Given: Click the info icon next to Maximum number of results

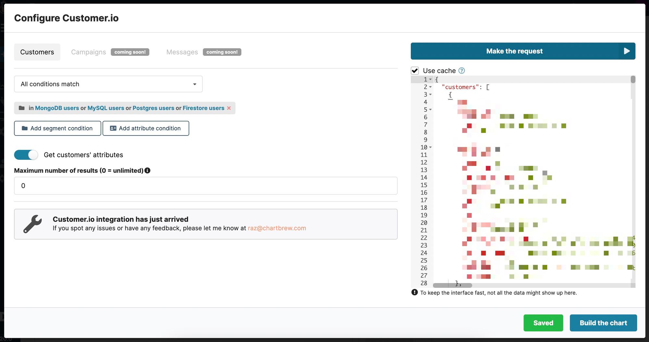Looking at the screenshot, I should click(x=148, y=170).
